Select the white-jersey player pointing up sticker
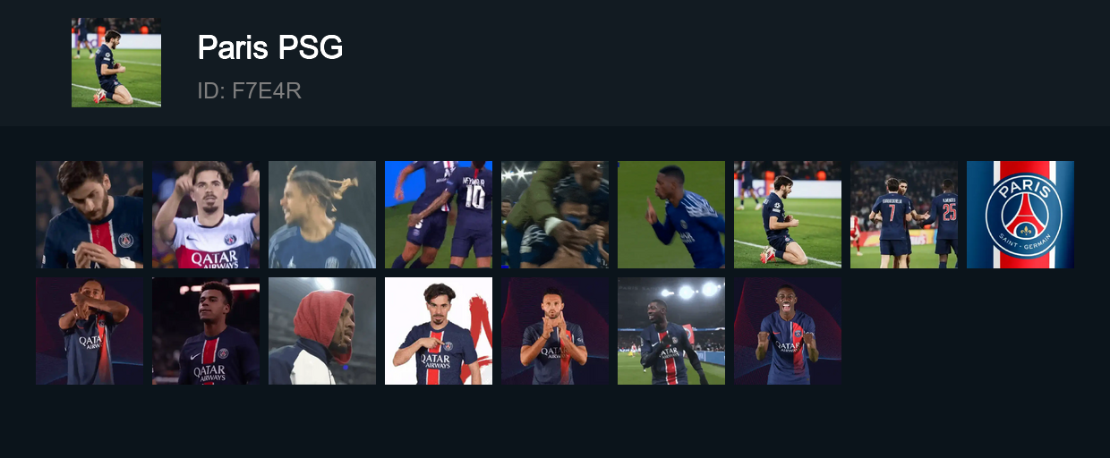Viewport: 1110px width, 458px height. pos(206,215)
